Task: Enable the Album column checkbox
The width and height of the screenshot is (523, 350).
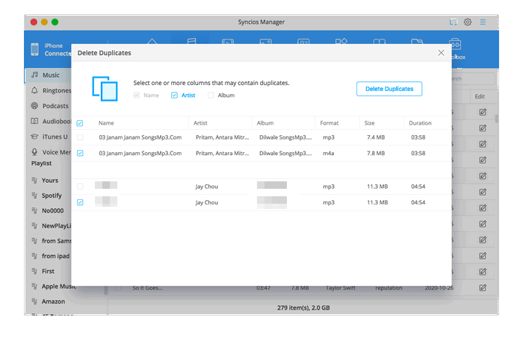Action: pos(211,96)
